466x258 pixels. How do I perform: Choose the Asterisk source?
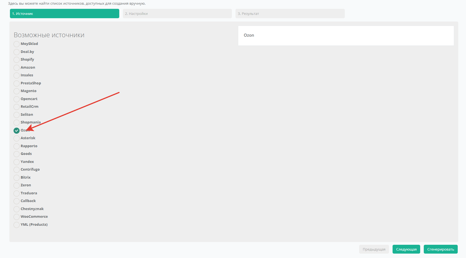tap(17, 138)
